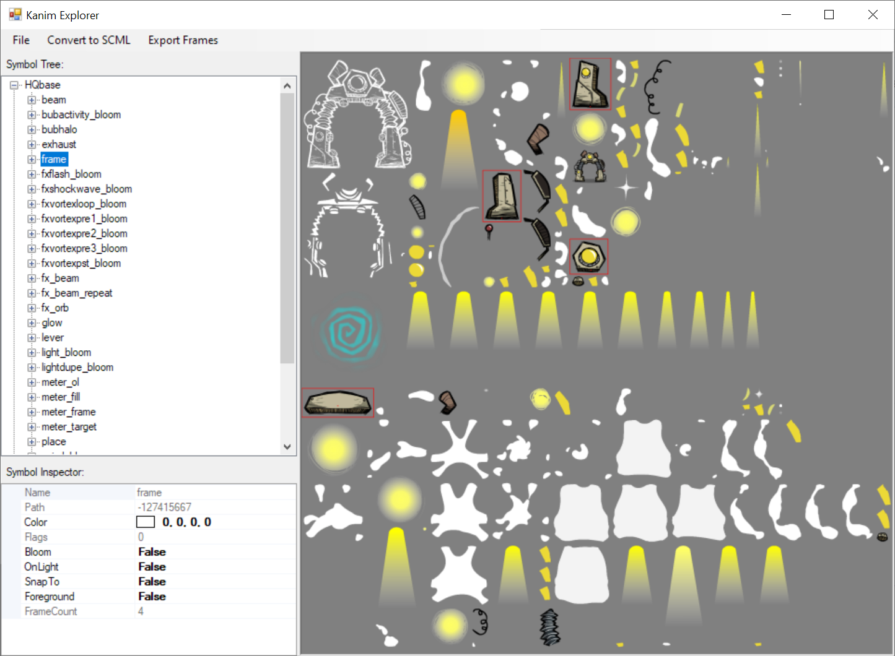Select the lightdupe_bloom symbol
The height and width of the screenshot is (656, 895).
[77, 367]
